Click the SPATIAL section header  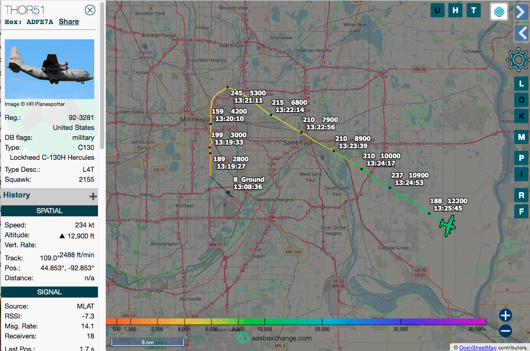[x=49, y=211]
